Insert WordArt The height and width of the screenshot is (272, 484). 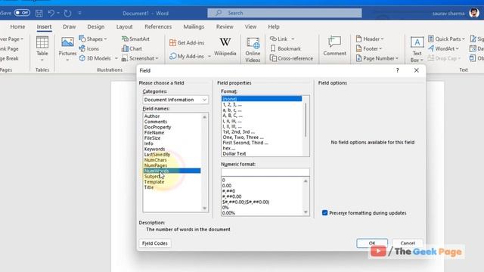click(443, 48)
